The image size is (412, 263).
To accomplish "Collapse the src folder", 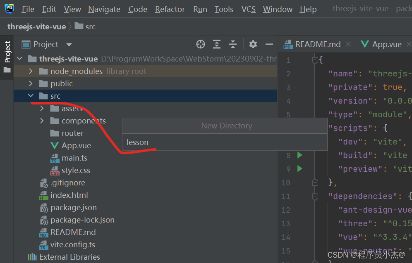I will 31,96.
